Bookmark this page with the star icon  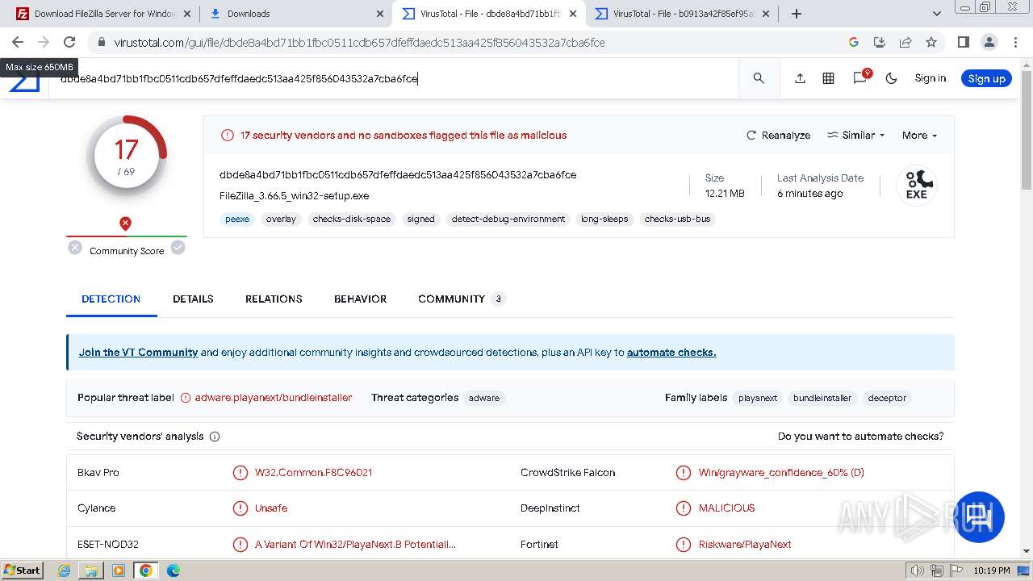pos(931,42)
